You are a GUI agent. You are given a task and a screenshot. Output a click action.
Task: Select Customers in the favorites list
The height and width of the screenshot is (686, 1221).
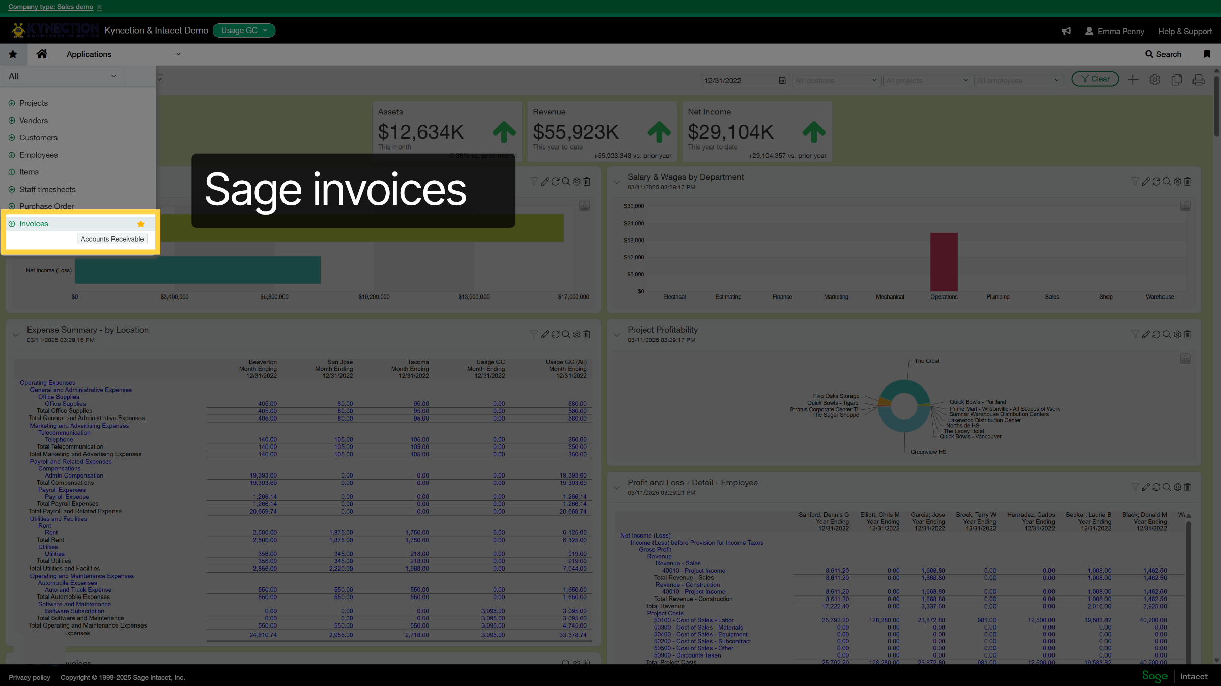pos(38,138)
